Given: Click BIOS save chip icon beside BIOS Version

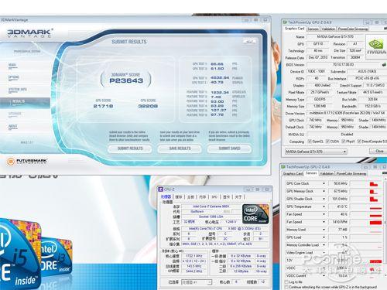Looking at the screenshot, I should pos(384,64).
